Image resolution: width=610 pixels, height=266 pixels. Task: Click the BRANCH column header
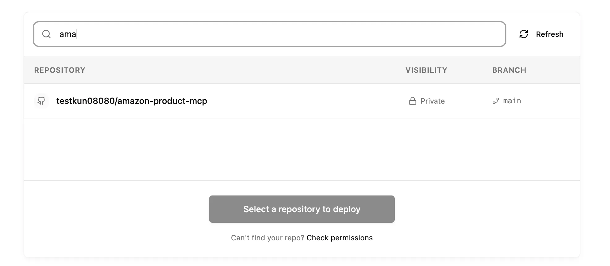pos(509,70)
